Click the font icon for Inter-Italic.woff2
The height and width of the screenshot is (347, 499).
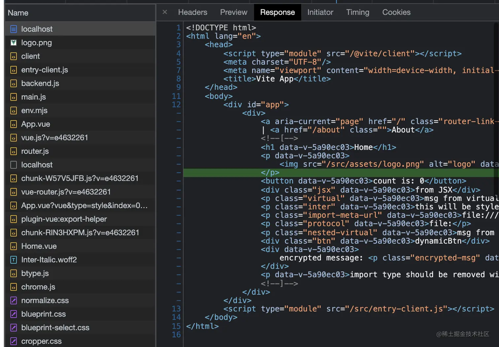14,260
